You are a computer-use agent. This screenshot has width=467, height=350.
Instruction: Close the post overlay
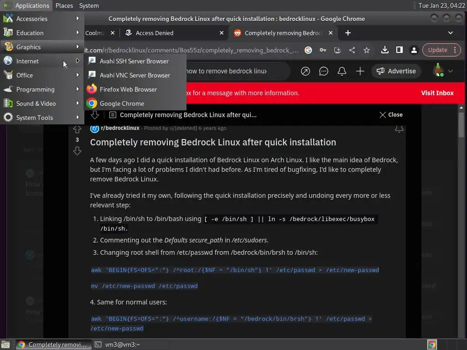click(391, 114)
